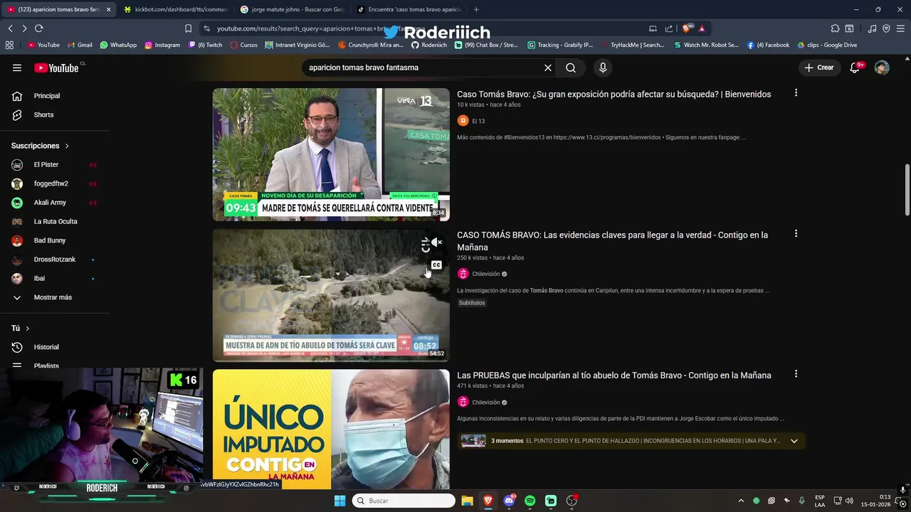Unmute the inline preview video
Viewport: 911px width, 512px height.
pyautogui.click(x=436, y=243)
